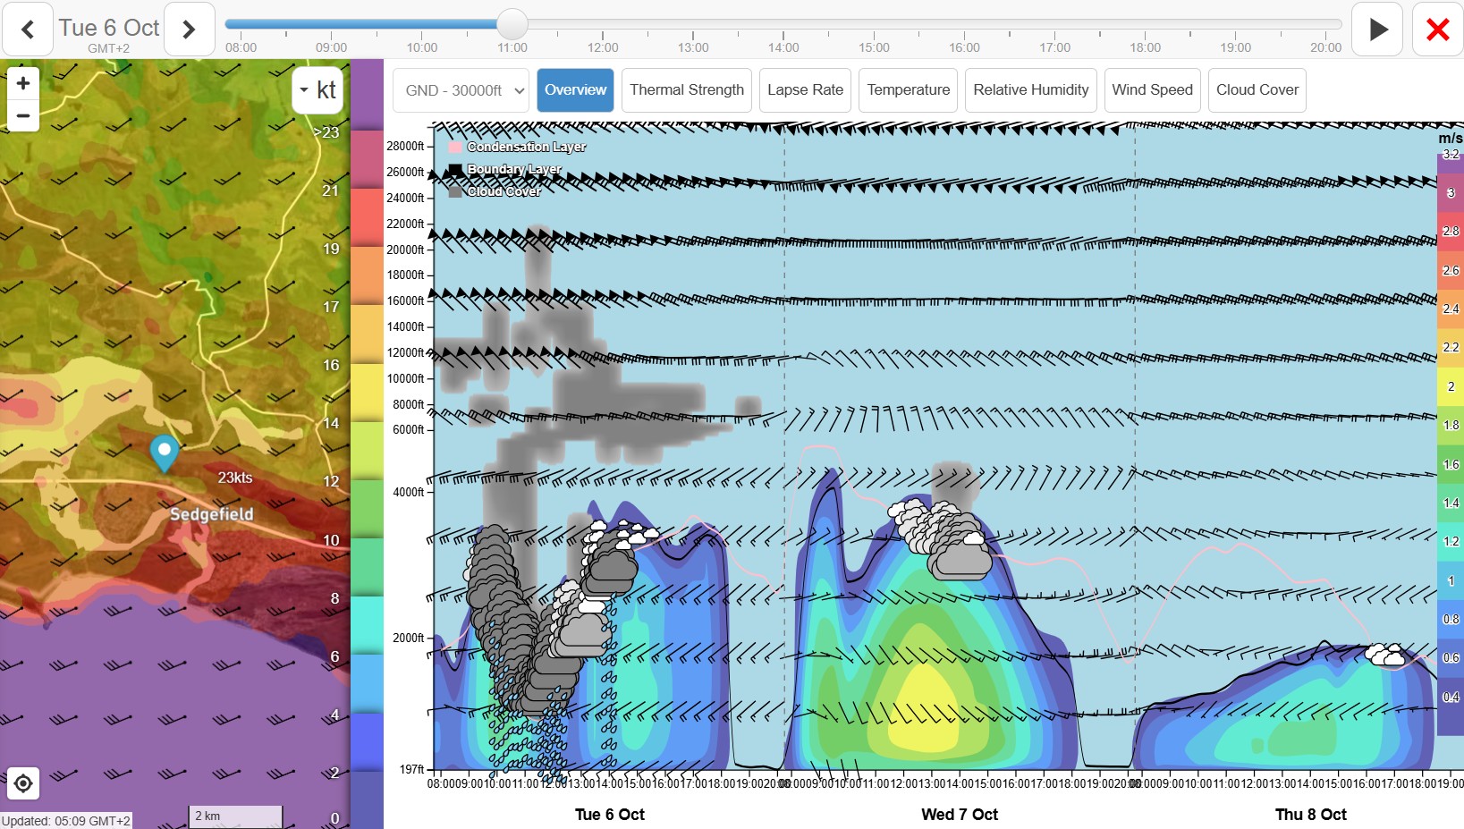Screen dimensions: 1464x829
Task: Click the Sedgefield town label on map
Action: pos(212,514)
